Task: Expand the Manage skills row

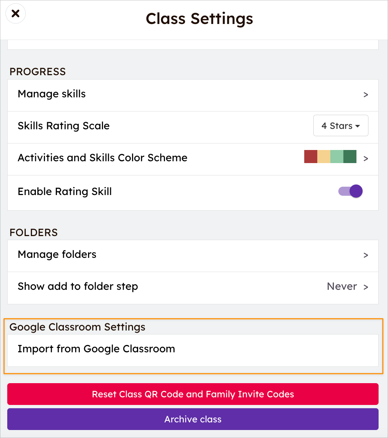Action: point(51,94)
